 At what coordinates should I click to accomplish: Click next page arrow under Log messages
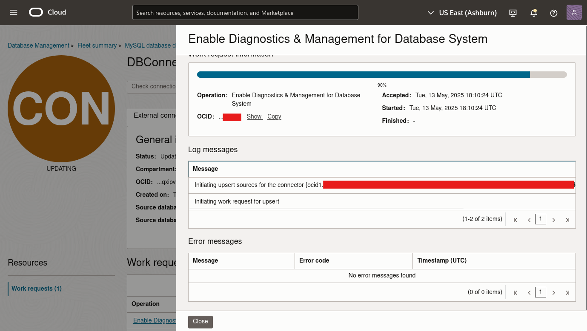tap(554, 219)
